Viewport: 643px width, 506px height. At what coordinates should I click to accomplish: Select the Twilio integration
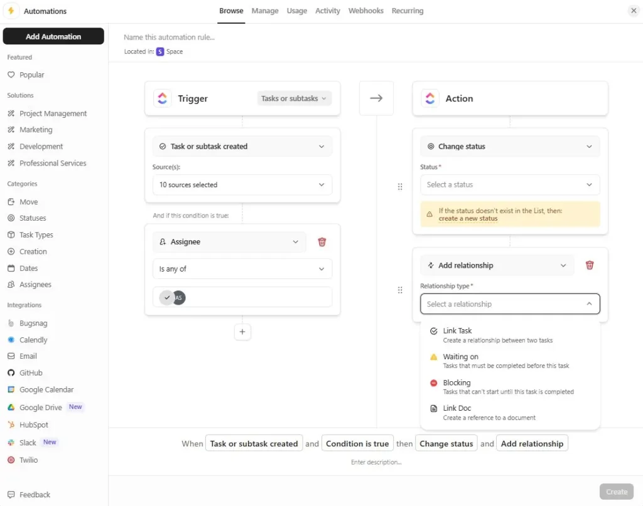point(23,460)
